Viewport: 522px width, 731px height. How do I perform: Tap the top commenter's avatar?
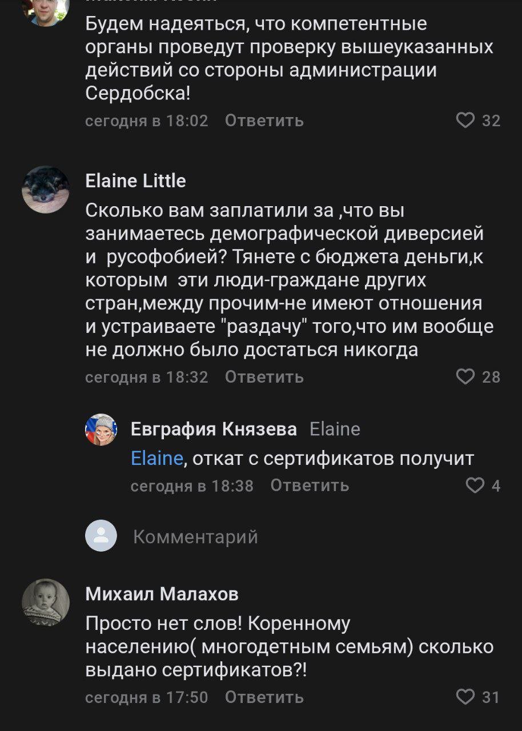[46, 9]
